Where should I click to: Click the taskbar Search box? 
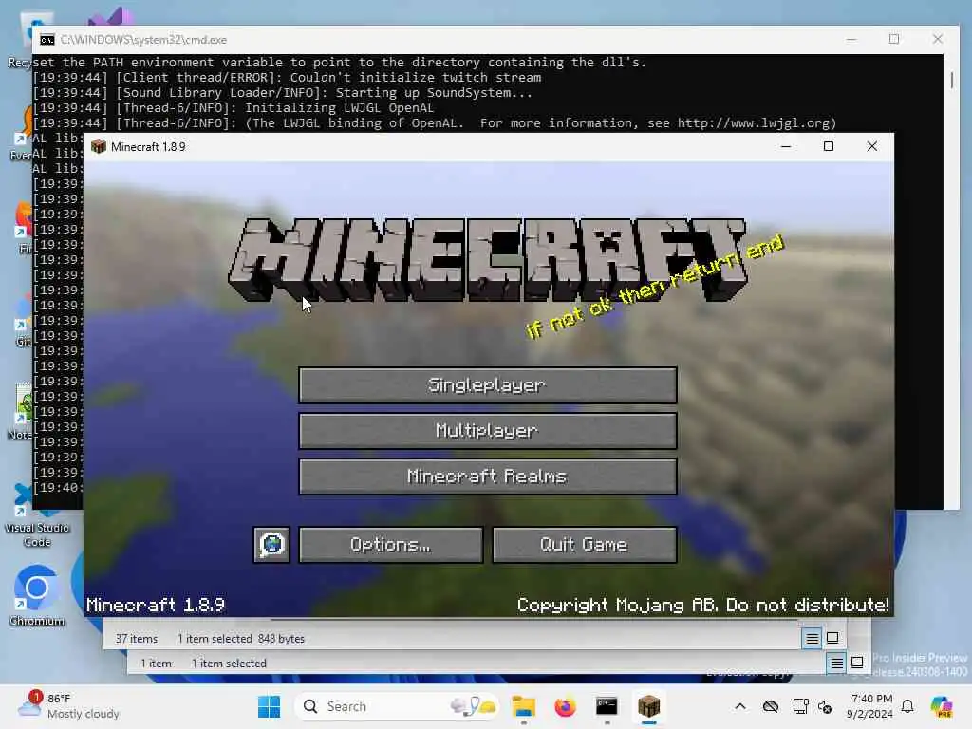(x=398, y=706)
